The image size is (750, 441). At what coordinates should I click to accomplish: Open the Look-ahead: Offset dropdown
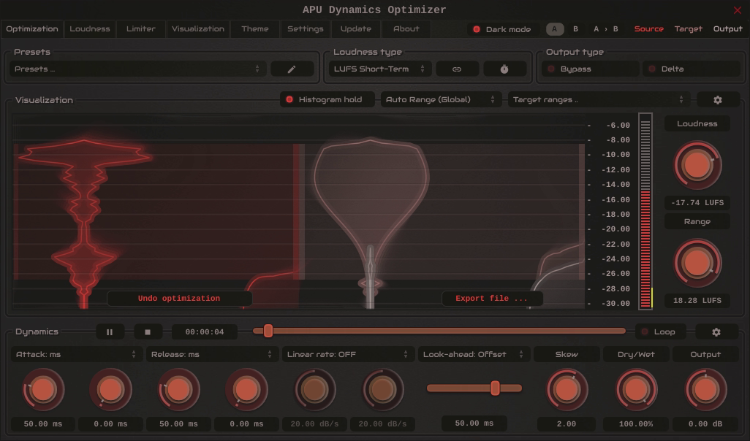(x=474, y=355)
